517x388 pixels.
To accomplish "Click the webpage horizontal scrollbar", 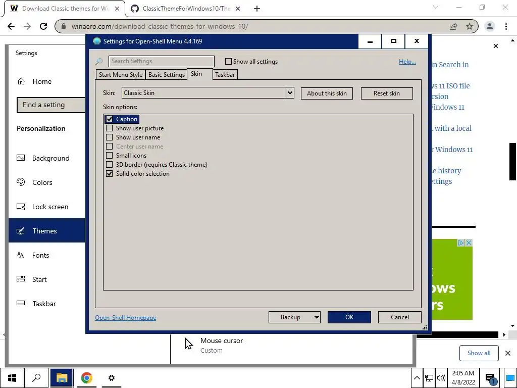I will pyautogui.click(x=456, y=334).
